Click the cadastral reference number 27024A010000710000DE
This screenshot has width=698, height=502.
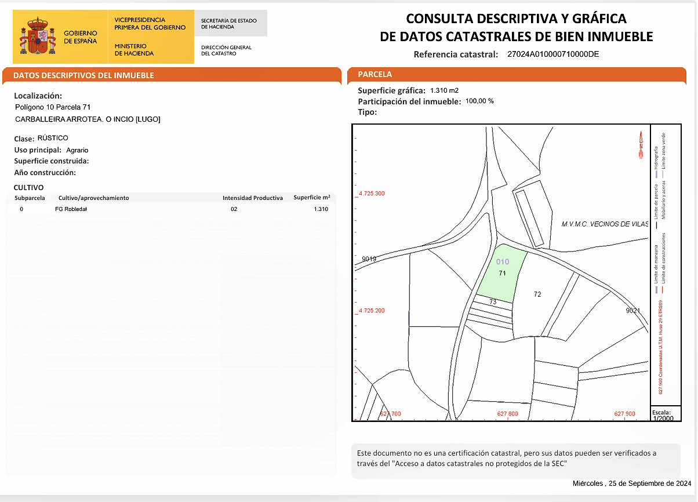point(552,54)
